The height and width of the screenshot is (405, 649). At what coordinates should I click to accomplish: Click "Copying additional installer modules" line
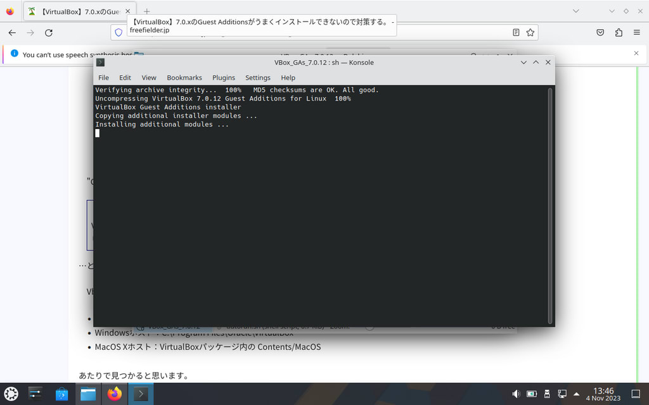176,116
